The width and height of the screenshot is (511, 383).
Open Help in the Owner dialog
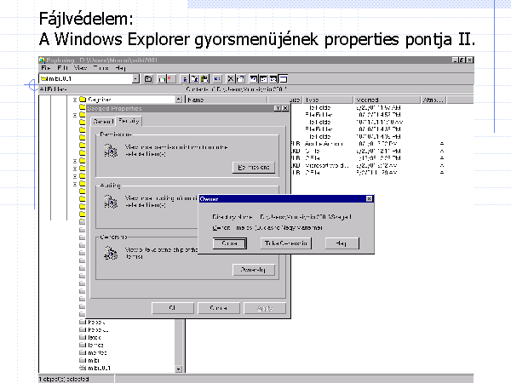tap(342, 243)
